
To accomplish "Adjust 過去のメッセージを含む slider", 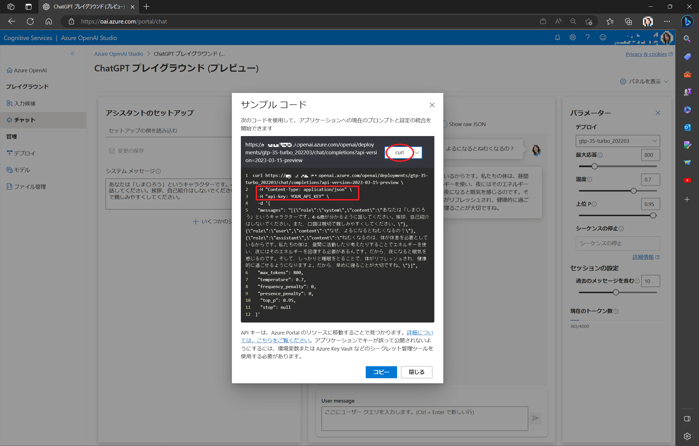I will coord(616,293).
